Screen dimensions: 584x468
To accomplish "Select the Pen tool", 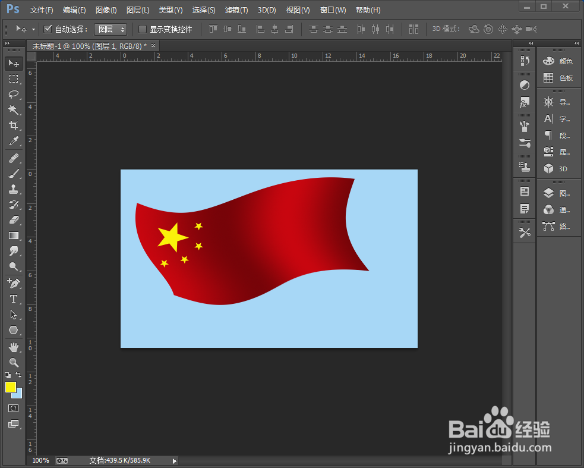I will [14, 284].
